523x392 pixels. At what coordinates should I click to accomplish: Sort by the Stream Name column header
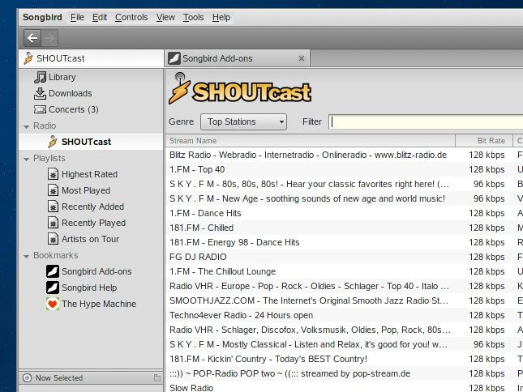[x=311, y=141]
